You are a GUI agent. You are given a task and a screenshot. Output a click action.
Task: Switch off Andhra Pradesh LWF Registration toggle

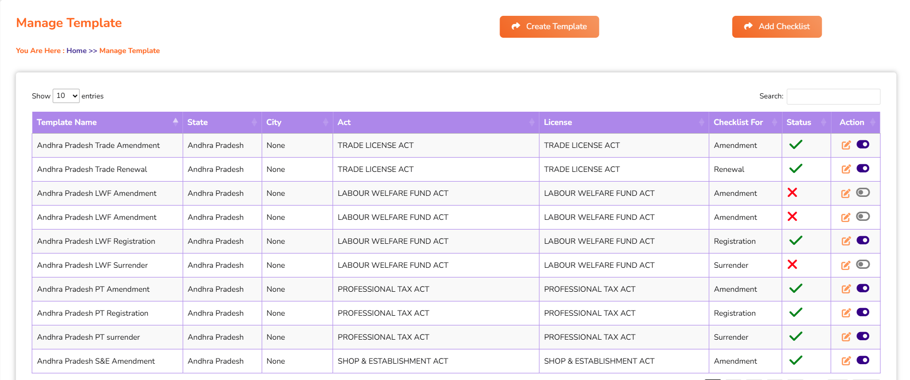coord(863,240)
